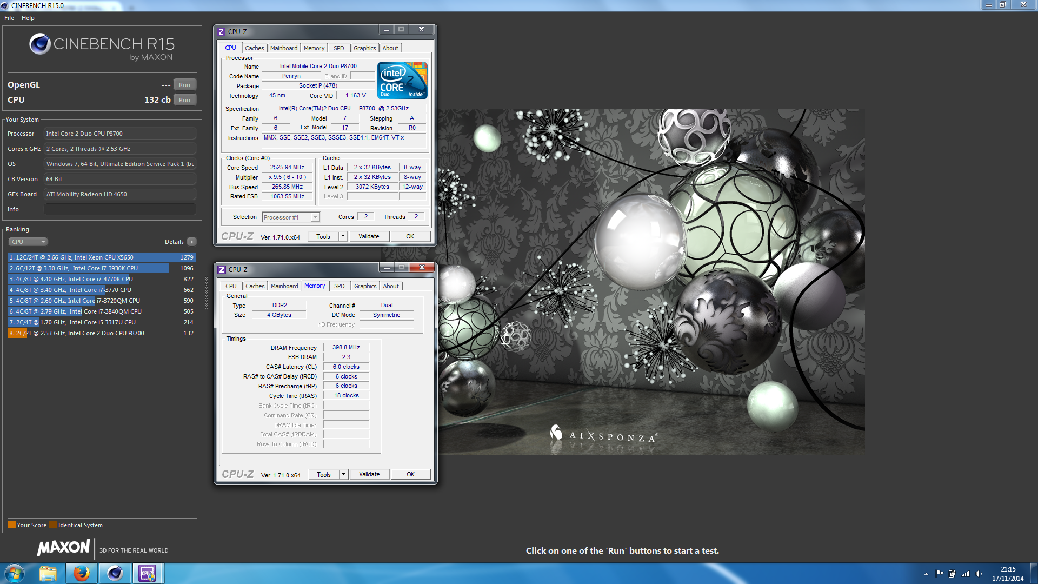
Task: Open the taskbar clock and date
Action: pos(1008,574)
